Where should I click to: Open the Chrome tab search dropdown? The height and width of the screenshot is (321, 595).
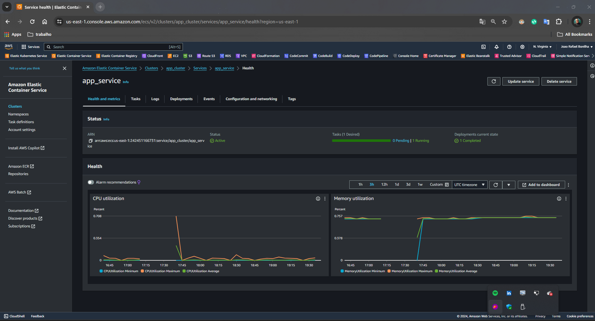tap(7, 7)
